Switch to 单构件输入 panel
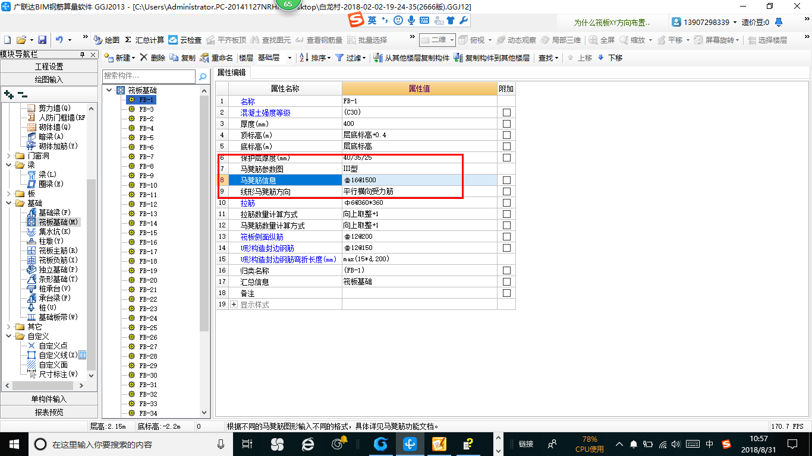The width and height of the screenshot is (812, 456). (49, 399)
